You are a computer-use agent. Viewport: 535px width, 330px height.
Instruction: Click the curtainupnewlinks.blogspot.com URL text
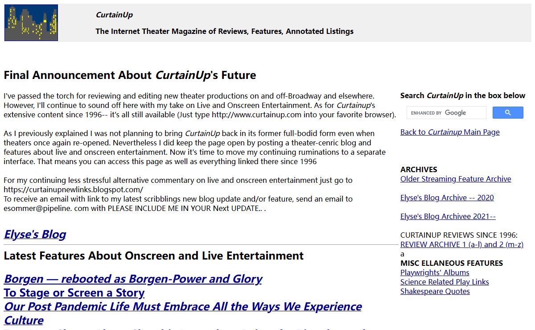pyautogui.click(x=74, y=190)
